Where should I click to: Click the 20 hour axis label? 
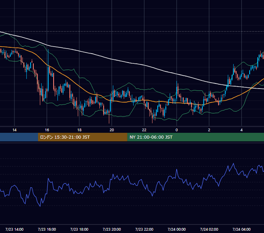(x=112, y=130)
